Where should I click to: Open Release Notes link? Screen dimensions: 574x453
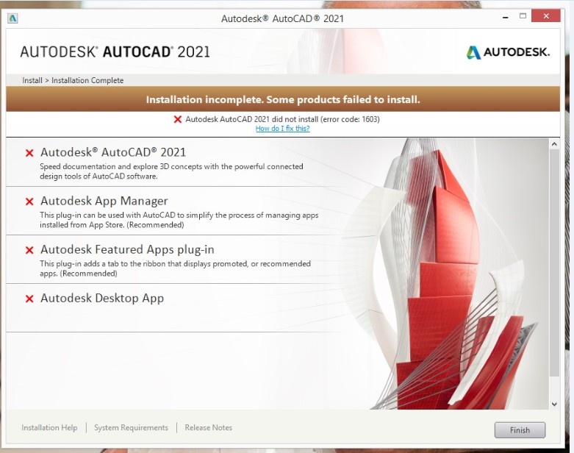coord(208,427)
